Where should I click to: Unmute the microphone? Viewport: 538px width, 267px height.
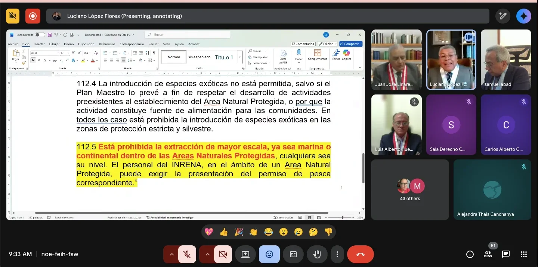pos(187,254)
